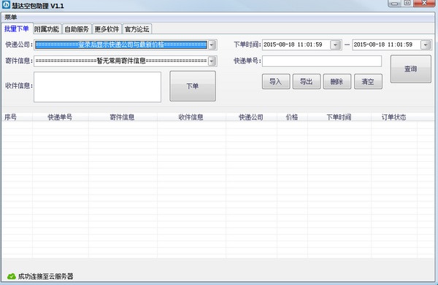Focus the 收件信息 text area
Viewport: 438px width, 285px height.
click(x=98, y=87)
